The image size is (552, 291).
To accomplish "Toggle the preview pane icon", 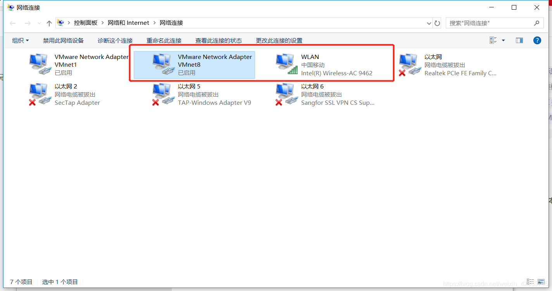I will click(x=519, y=40).
